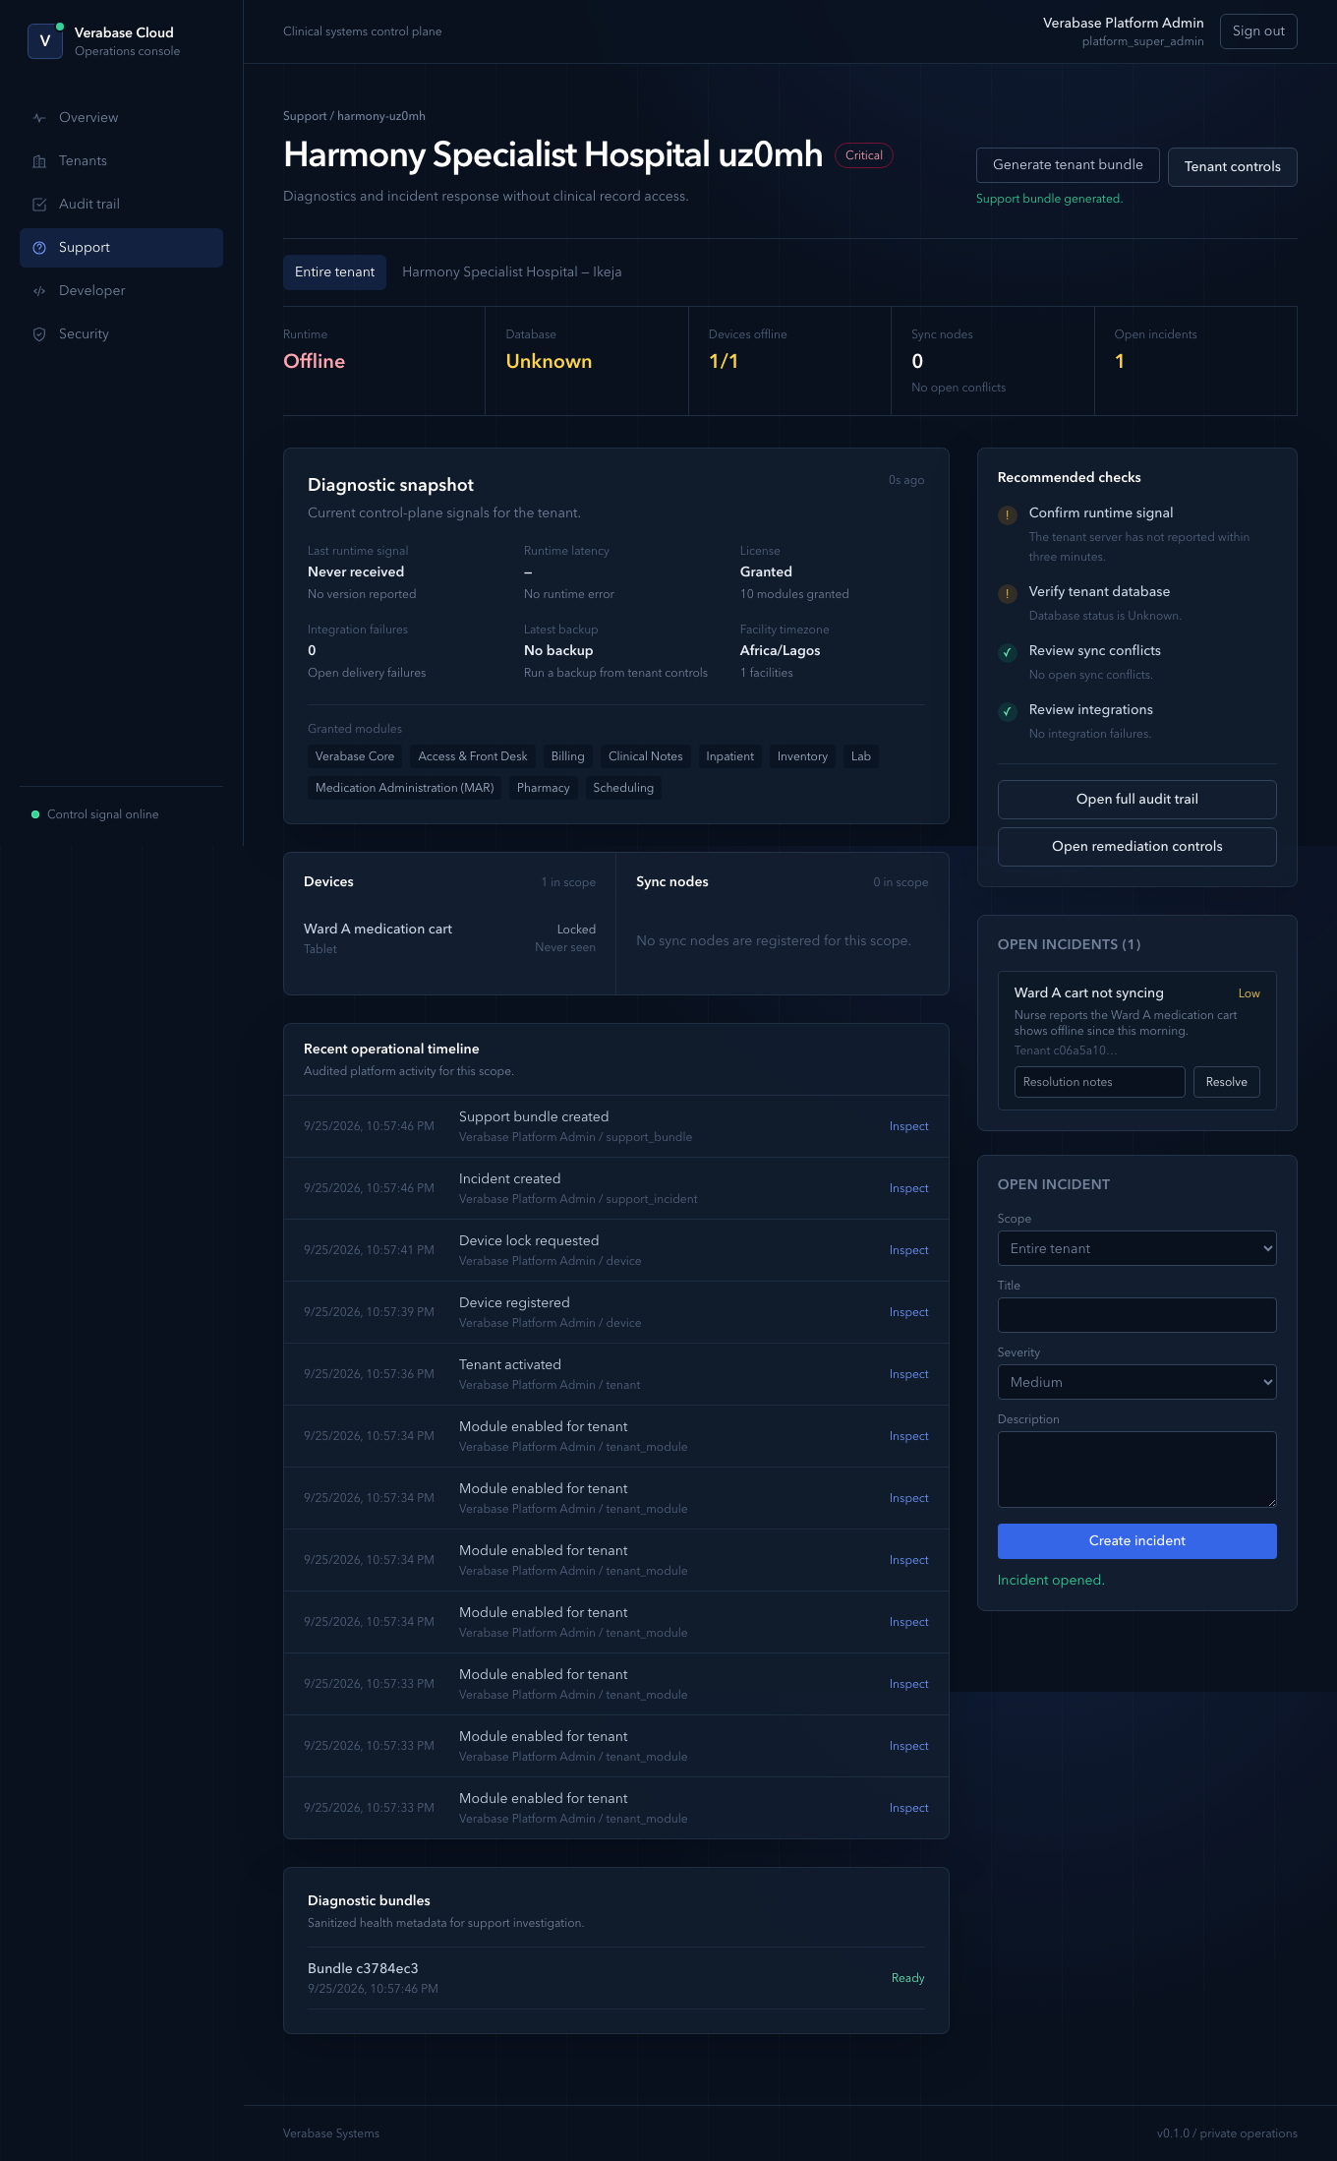Image resolution: width=1337 pixels, height=2161 pixels.
Task: Inspect the Device lock requested event
Action: pos(908,1250)
